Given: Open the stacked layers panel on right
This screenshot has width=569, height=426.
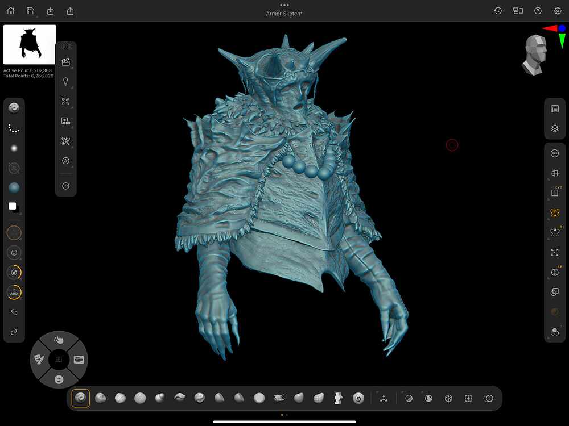Looking at the screenshot, I should pos(555,128).
